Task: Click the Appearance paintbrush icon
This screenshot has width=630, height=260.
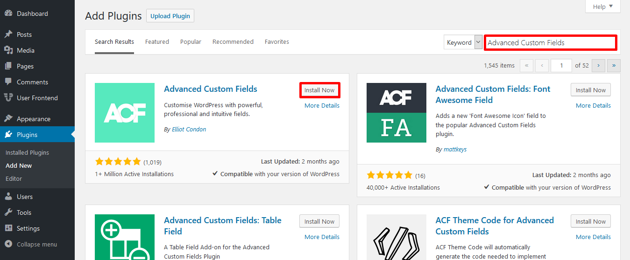Action: coord(8,119)
